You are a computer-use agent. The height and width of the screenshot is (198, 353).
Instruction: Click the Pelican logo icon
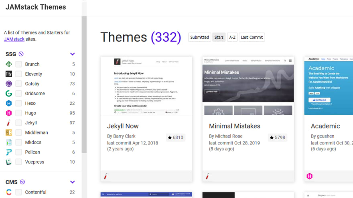coord(9,152)
